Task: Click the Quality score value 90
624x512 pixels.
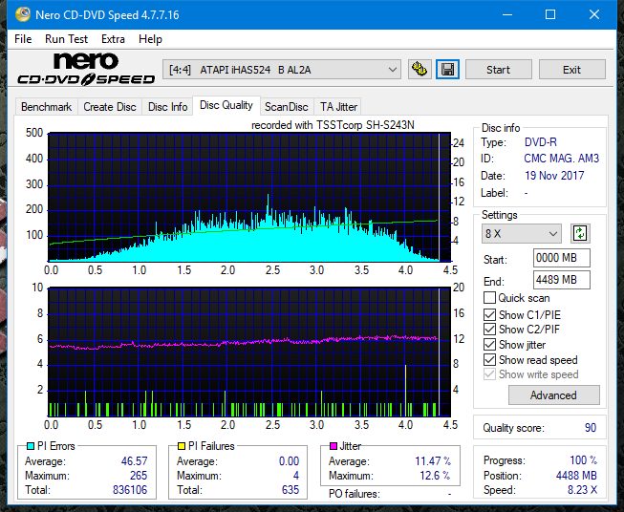Action: [591, 428]
